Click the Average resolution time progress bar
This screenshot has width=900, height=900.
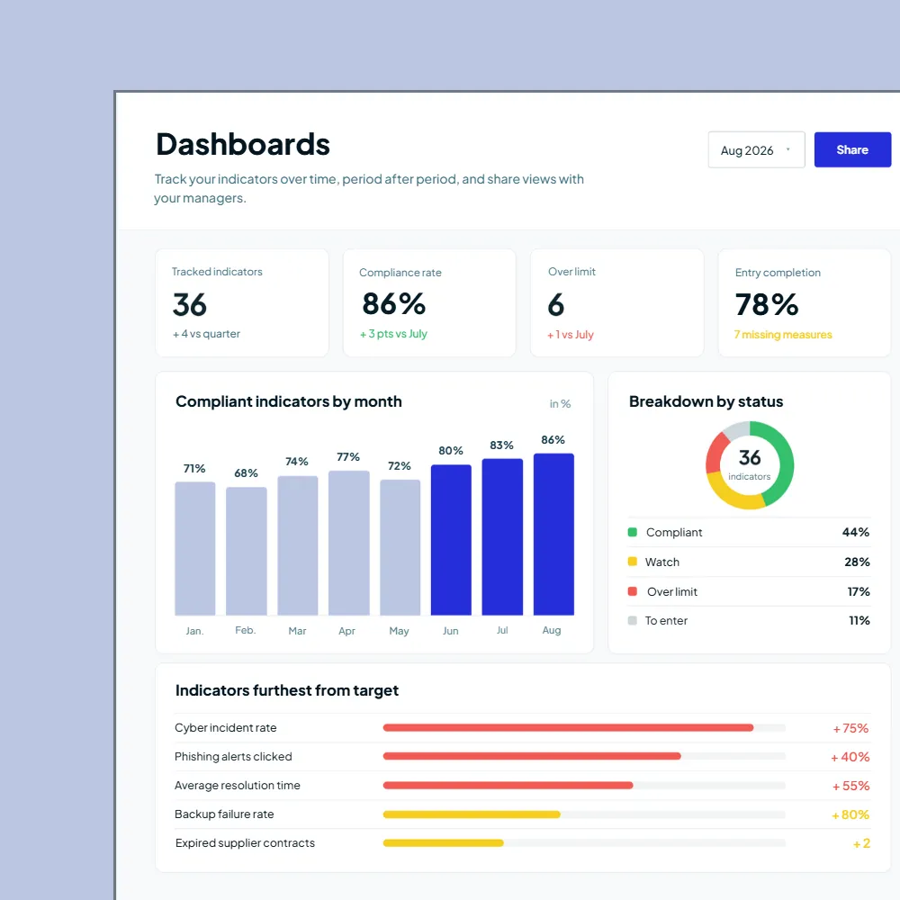point(584,785)
